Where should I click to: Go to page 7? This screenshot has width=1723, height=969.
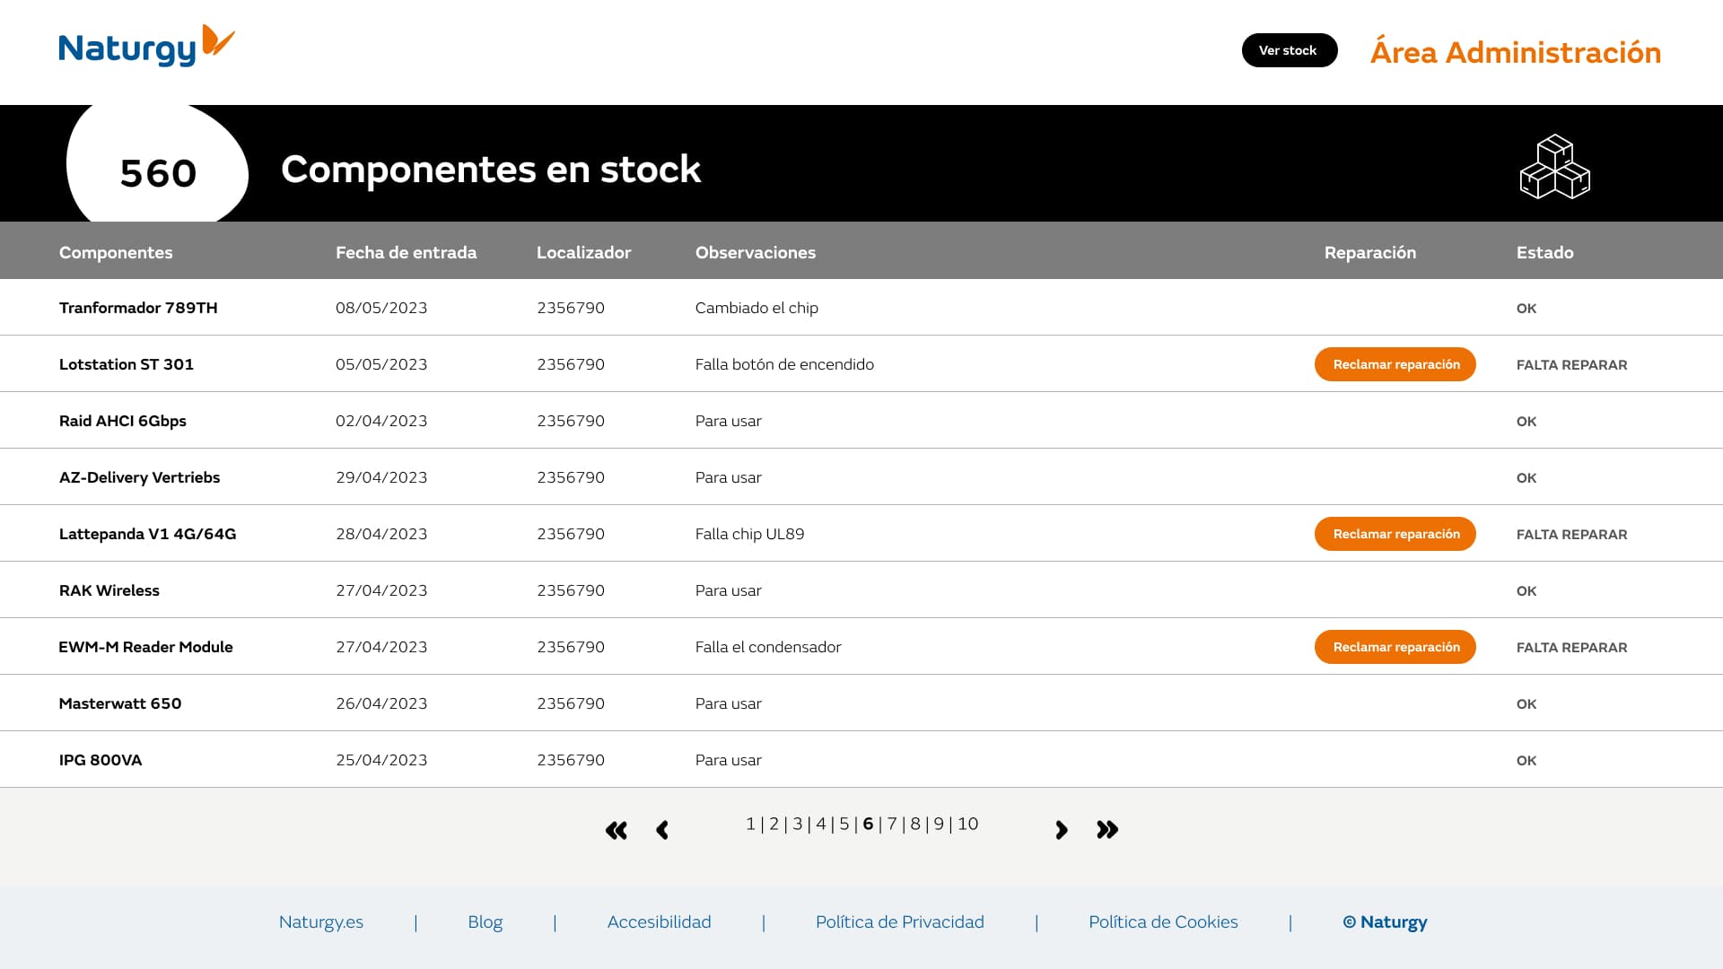click(x=892, y=824)
